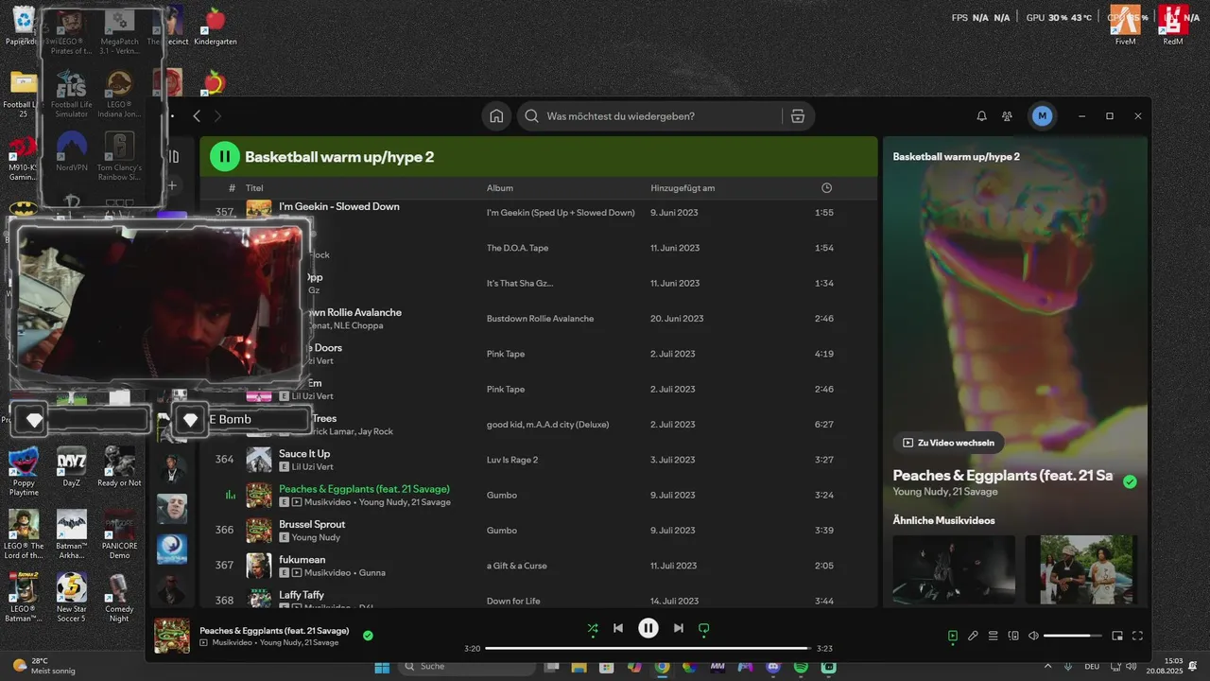Screen dimensions: 1210x681
Task: Open the DayZ desktop shortcut
Action: point(72,467)
